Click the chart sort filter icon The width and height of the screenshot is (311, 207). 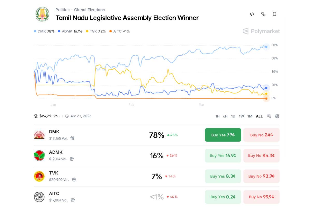point(269,116)
